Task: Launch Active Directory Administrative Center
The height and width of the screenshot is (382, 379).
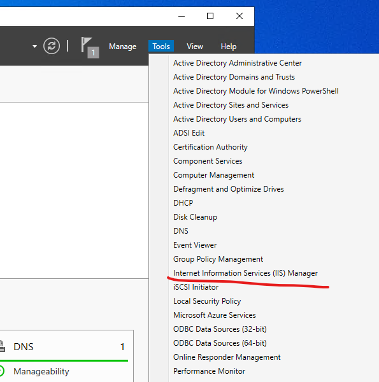Action: coord(238,63)
